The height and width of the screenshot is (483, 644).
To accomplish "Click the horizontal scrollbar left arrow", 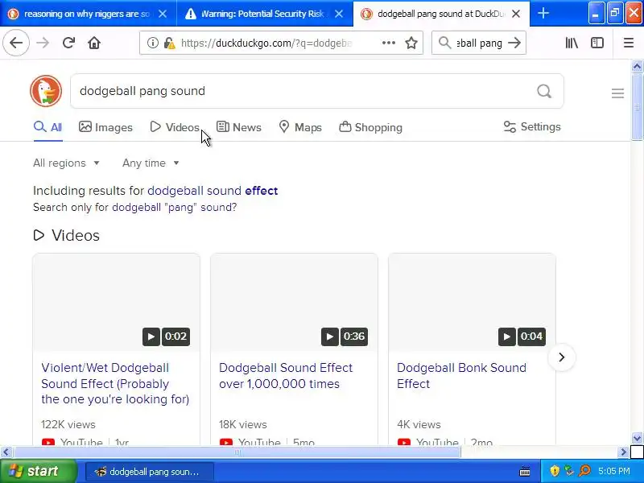I will pos(6,452).
